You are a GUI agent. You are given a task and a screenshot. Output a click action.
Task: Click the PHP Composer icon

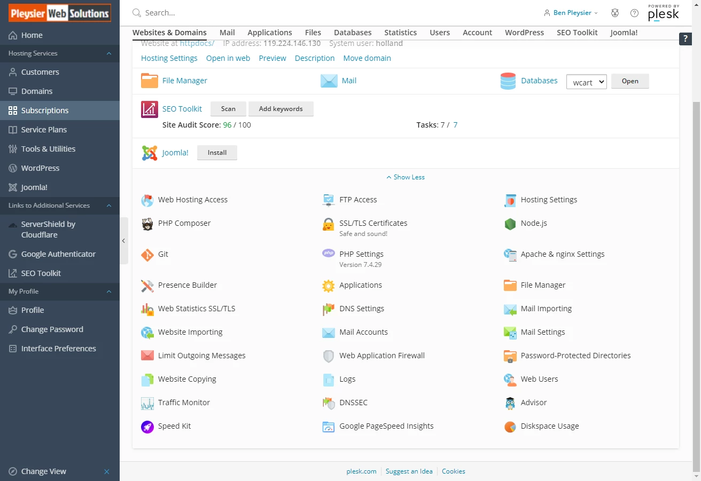(x=147, y=224)
